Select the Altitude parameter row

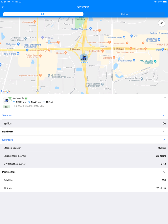coord(84,188)
